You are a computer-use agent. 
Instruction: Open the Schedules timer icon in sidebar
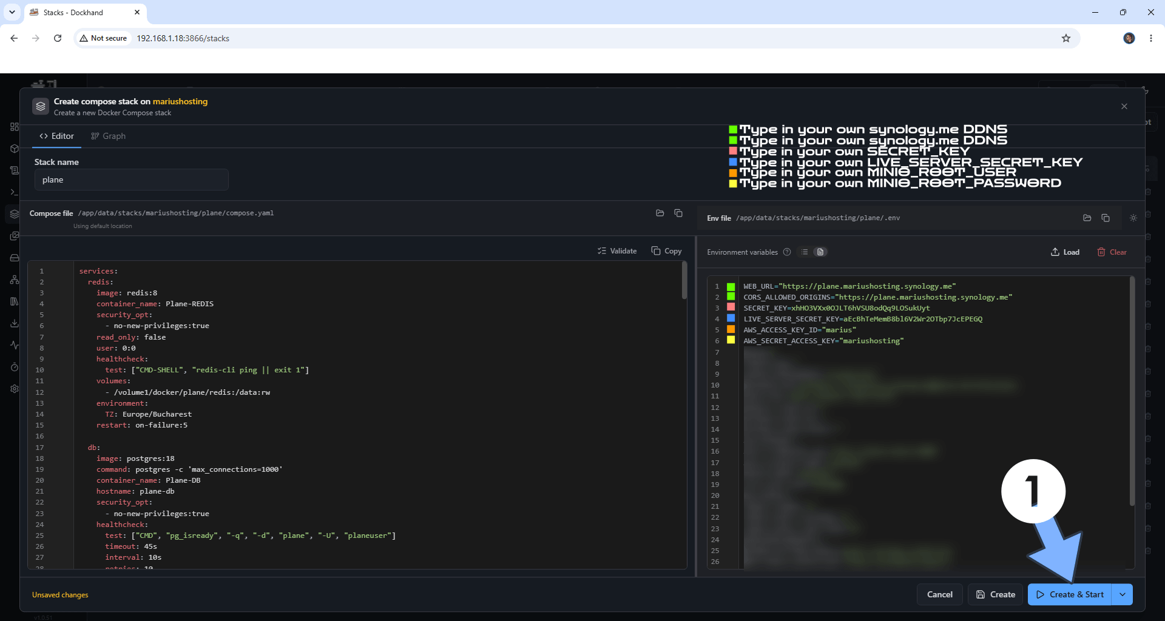(15, 367)
